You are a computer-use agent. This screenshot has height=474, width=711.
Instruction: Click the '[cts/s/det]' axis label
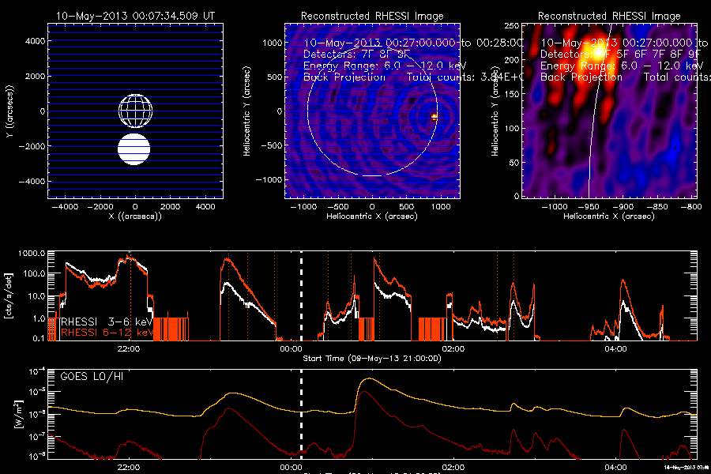point(9,295)
